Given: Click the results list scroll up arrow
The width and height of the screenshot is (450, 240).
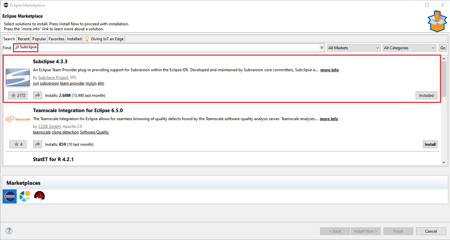Looking at the screenshot, I should coord(444,58).
